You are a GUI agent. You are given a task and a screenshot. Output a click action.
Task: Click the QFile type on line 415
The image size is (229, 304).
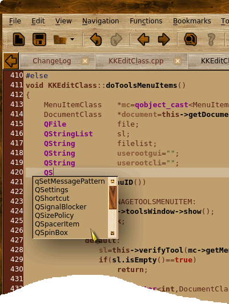tap(55, 124)
